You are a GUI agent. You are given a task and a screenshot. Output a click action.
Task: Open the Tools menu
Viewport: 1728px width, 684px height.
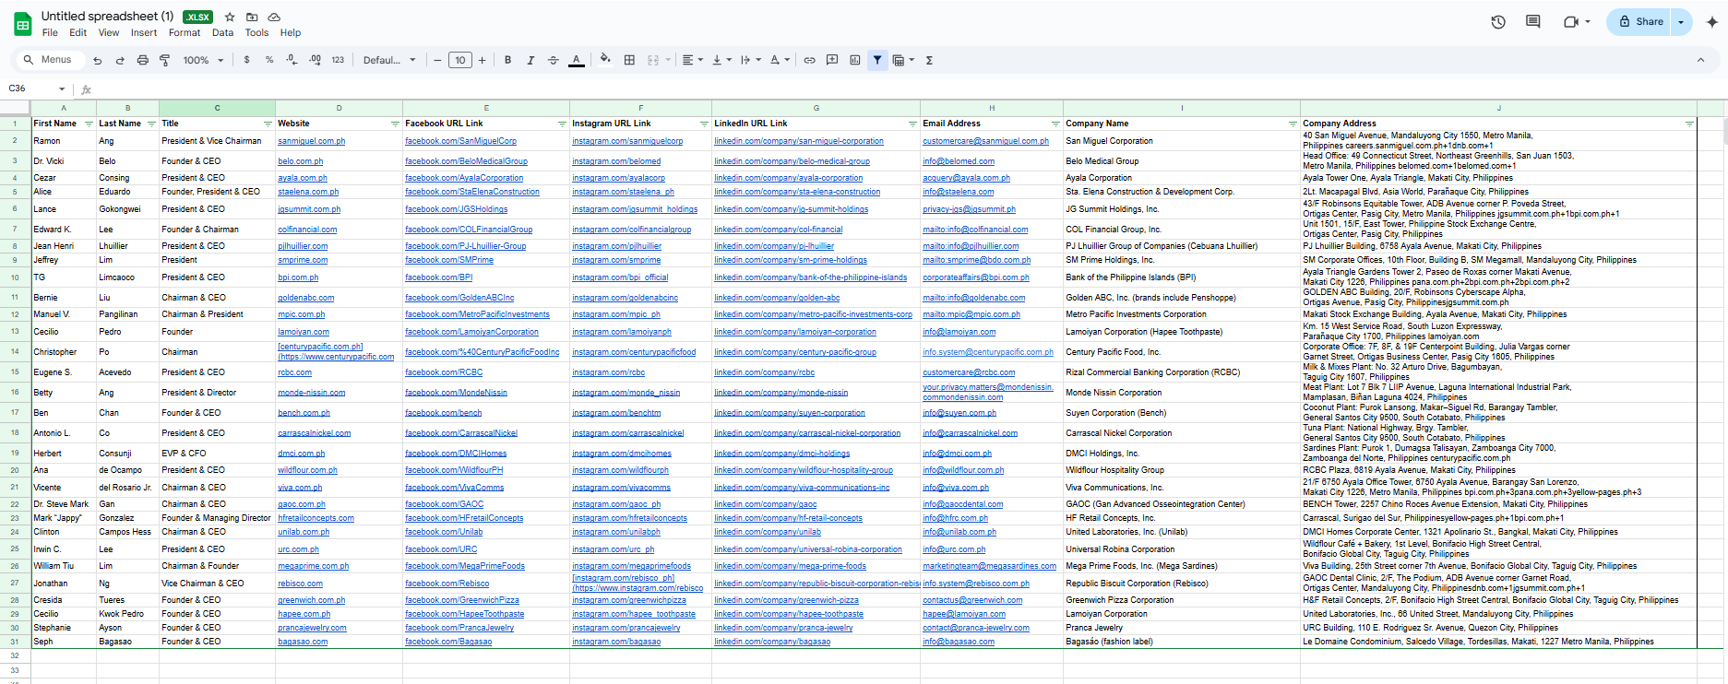tap(256, 32)
